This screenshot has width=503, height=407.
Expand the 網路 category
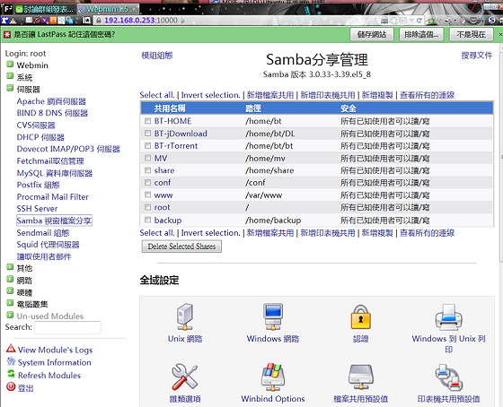[x=10, y=279]
